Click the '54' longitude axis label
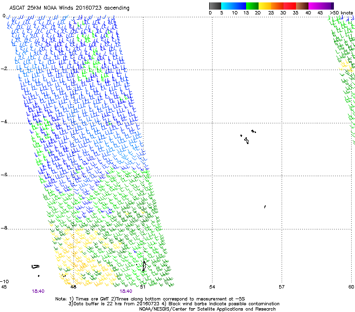 pos(212,287)
